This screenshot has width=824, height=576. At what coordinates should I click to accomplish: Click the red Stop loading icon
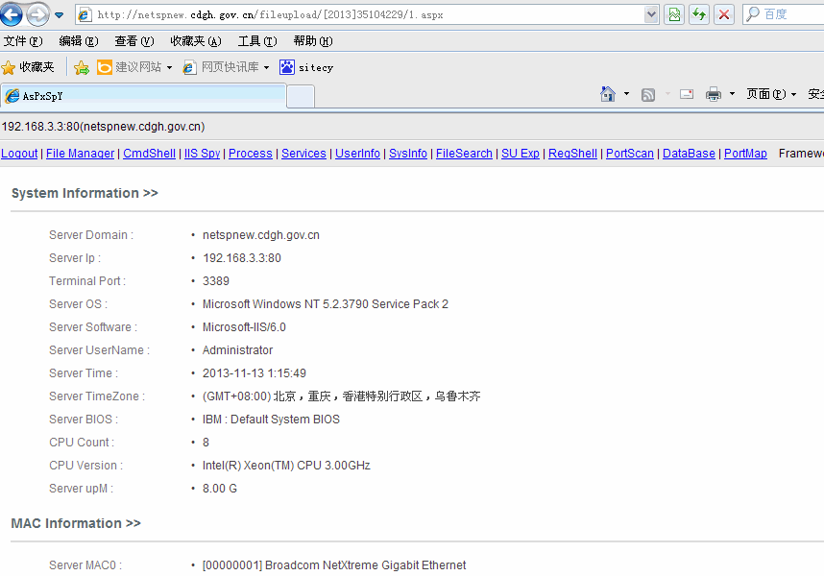pos(724,14)
